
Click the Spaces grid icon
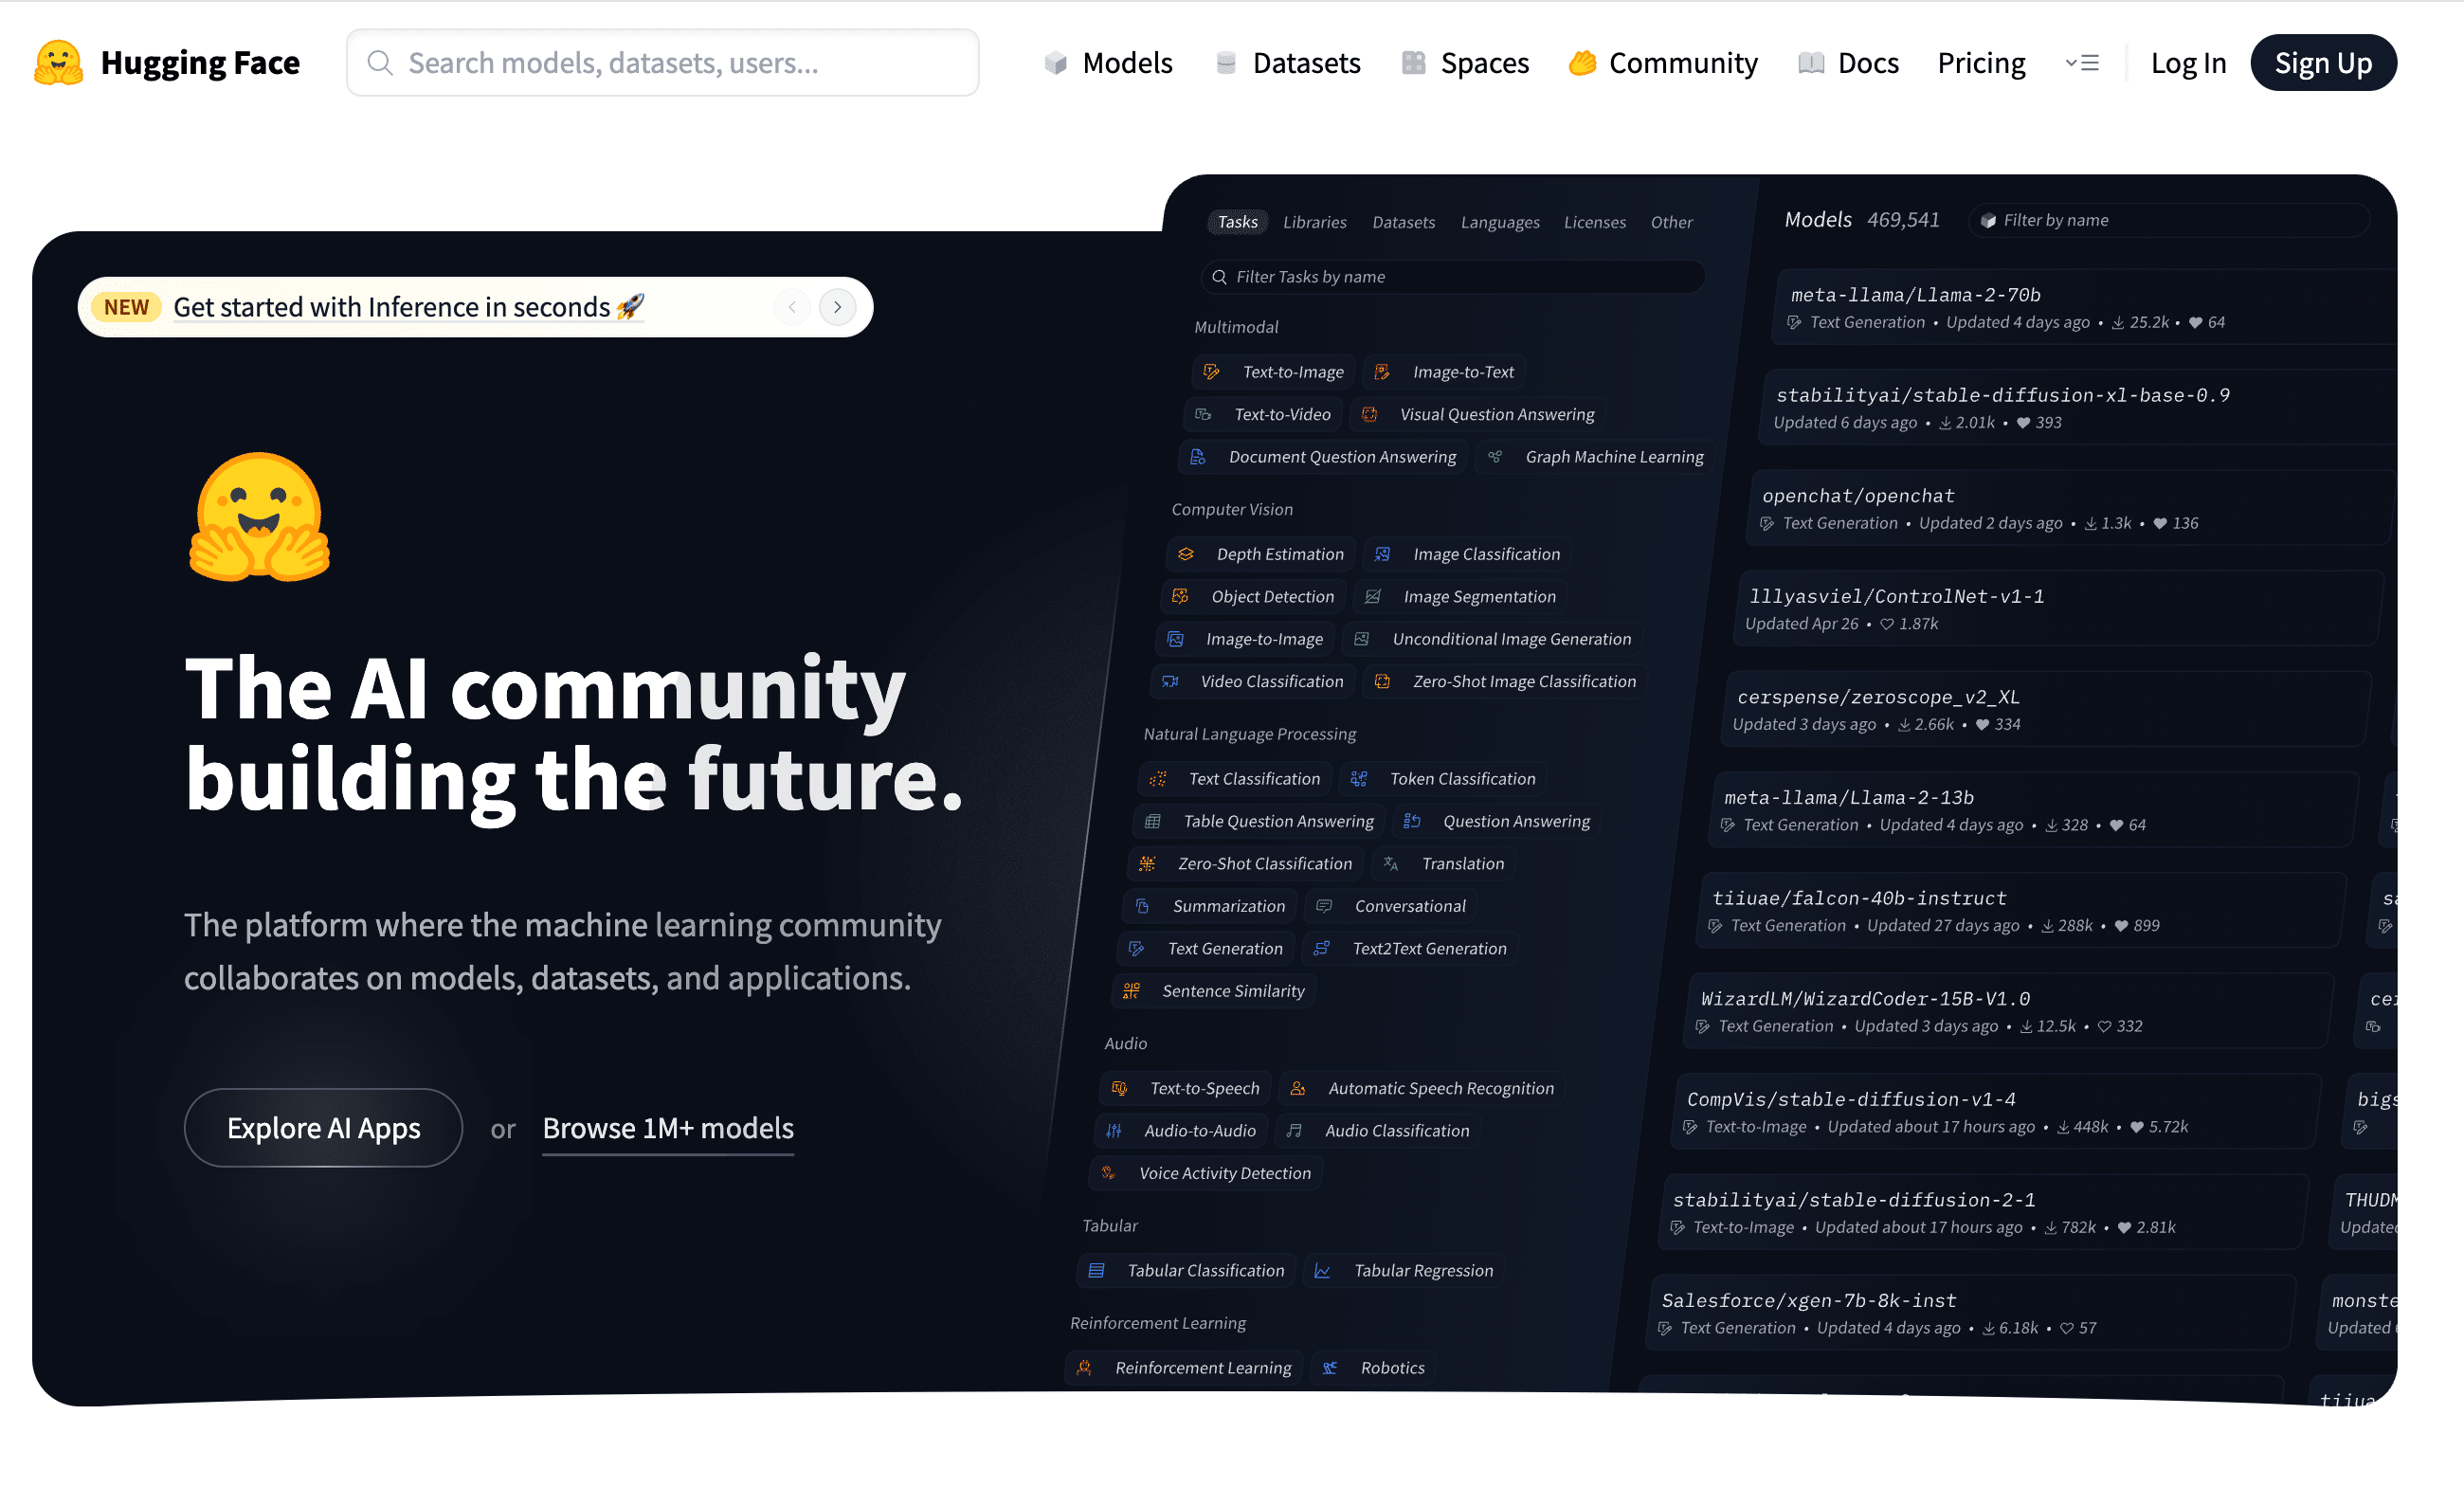(1413, 63)
